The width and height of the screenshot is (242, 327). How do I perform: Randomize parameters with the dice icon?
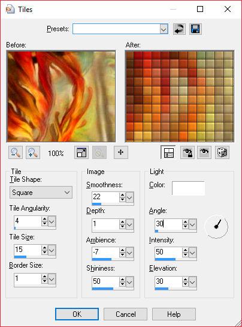pyautogui.click(x=222, y=152)
